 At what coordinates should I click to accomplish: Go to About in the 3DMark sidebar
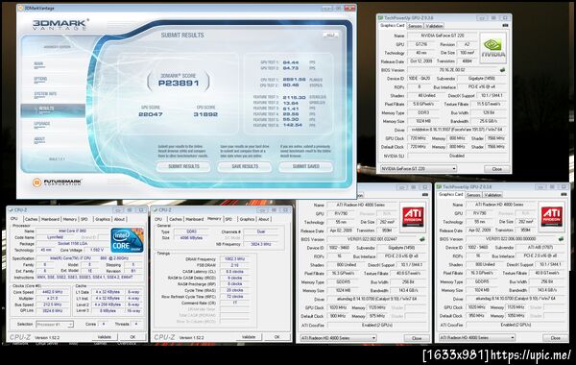[39, 139]
